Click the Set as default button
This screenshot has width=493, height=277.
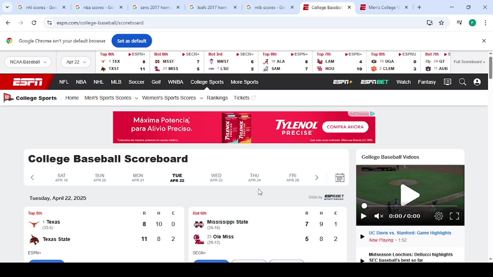[x=132, y=41]
